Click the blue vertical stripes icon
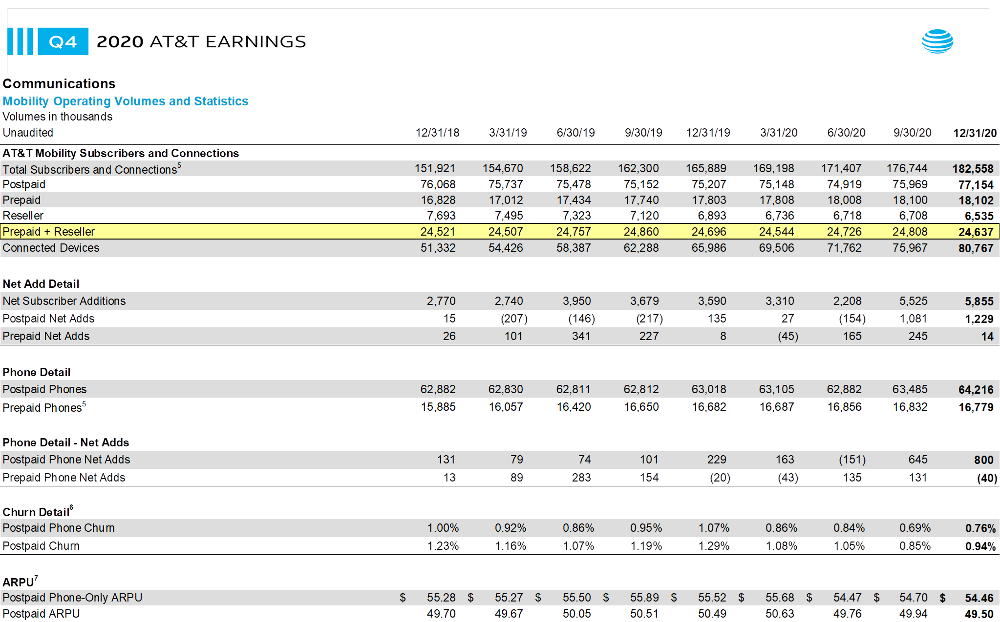The width and height of the screenshot is (1000, 622). point(21,41)
